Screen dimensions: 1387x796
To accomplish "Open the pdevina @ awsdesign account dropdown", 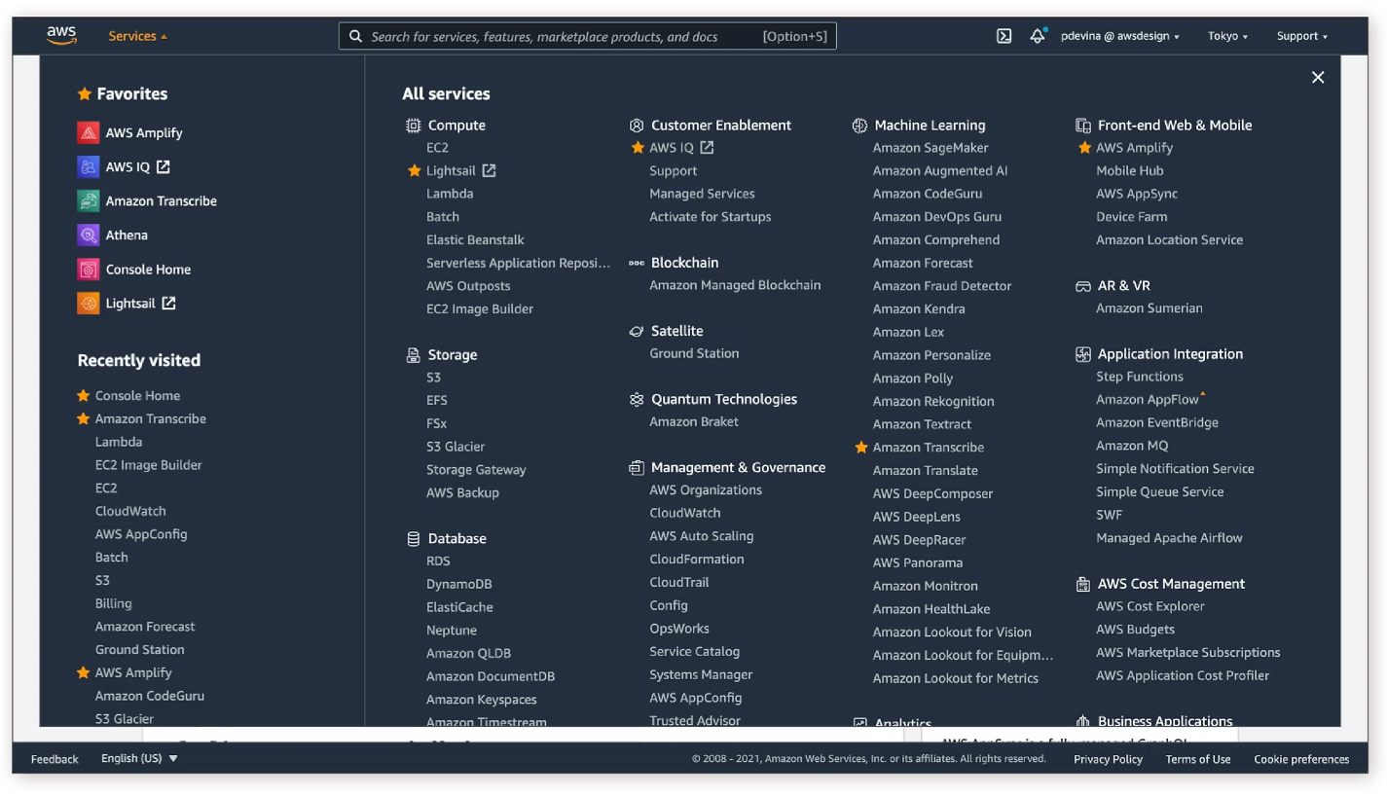I will coord(1119,36).
